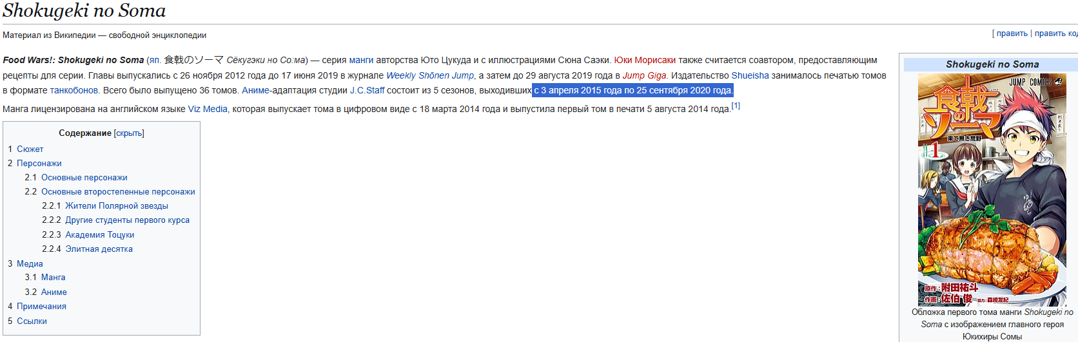The width and height of the screenshot is (1078, 342).
Task: Open the 'J.C.Staff' studio link
Action: click(367, 90)
